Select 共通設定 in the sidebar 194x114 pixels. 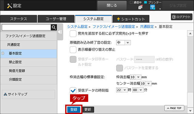click(28, 45)
